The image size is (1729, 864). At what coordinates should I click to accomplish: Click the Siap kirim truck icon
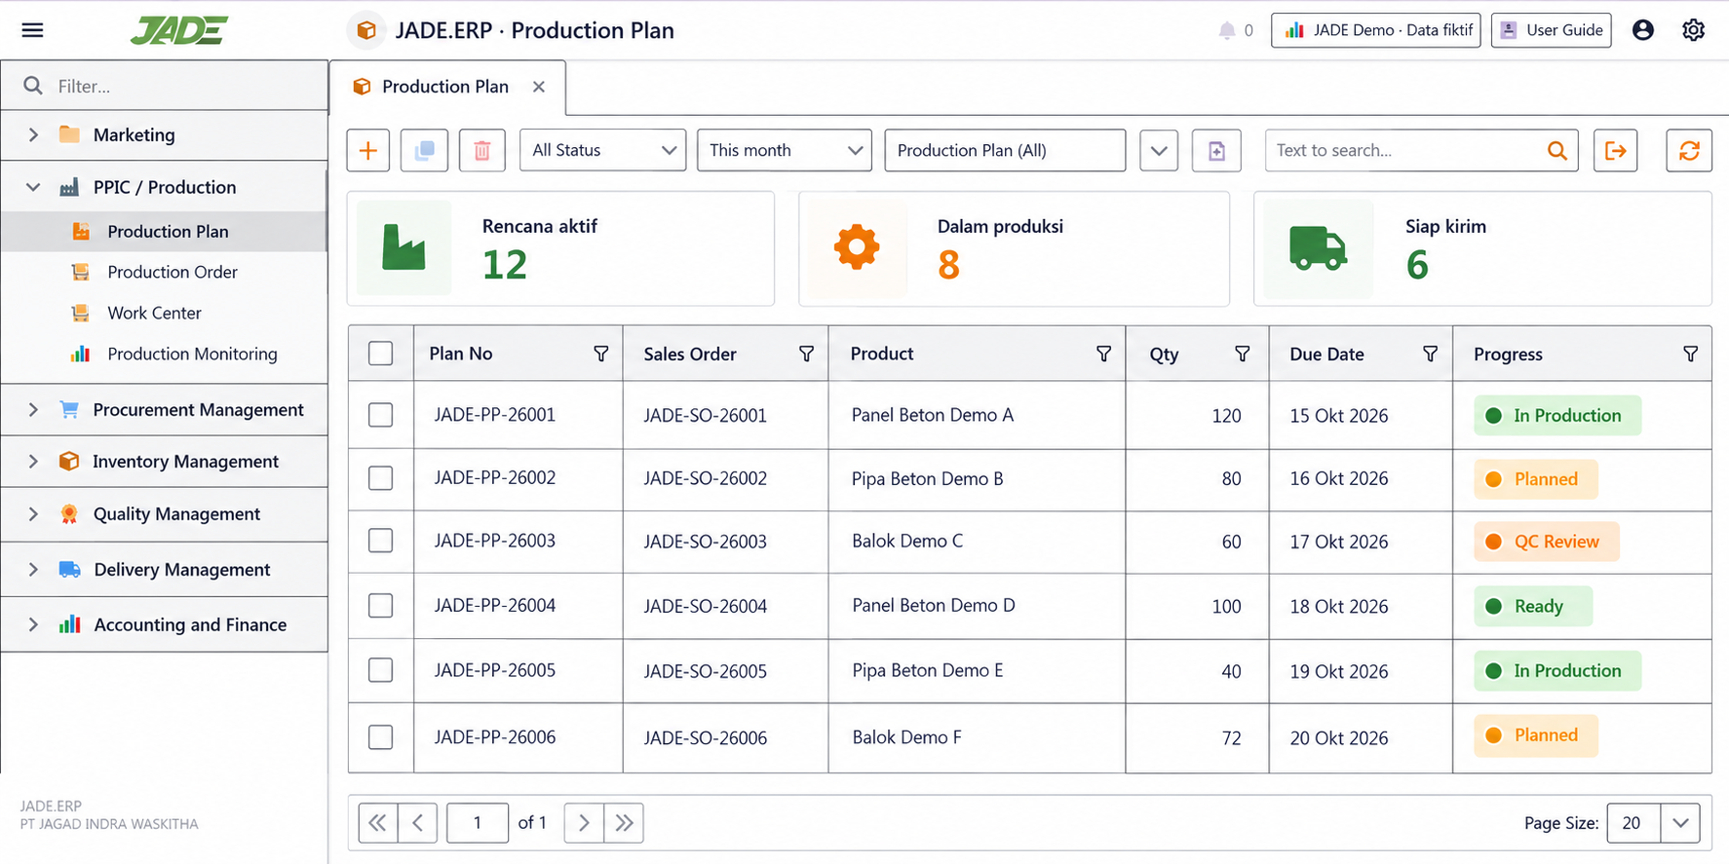(1318, 247)
